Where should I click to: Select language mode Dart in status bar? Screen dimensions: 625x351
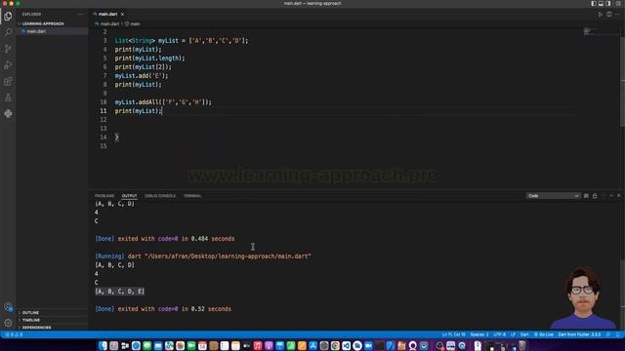click(x=524, y=334)
